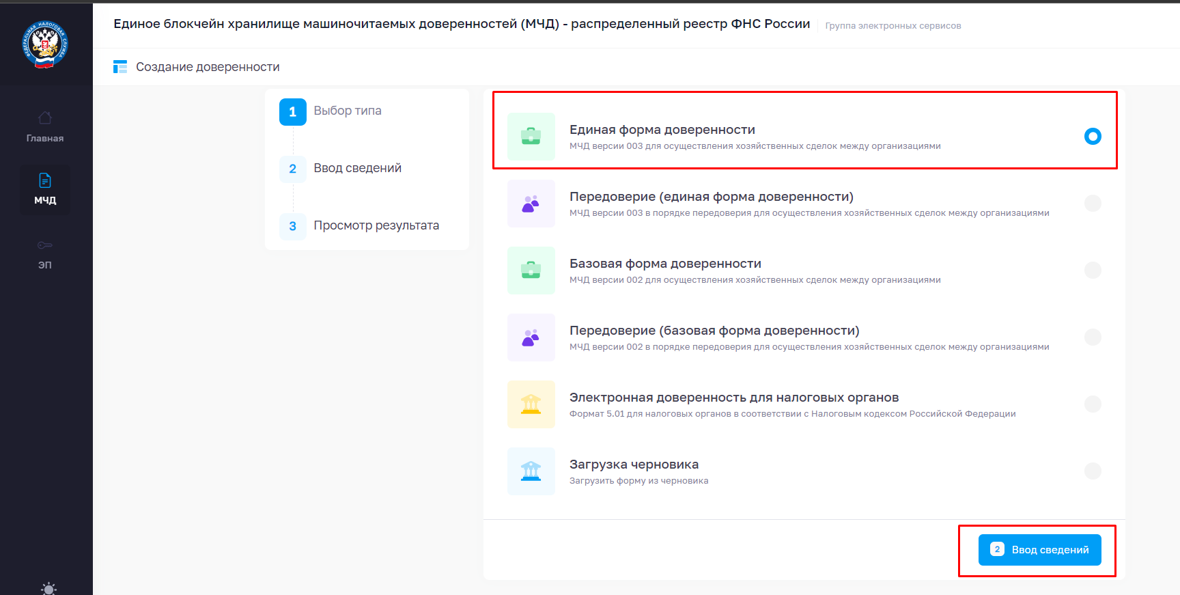The image size is (1180, 595).
Task: Click the step number 2 badge in stepper
Action: (293, 169)
